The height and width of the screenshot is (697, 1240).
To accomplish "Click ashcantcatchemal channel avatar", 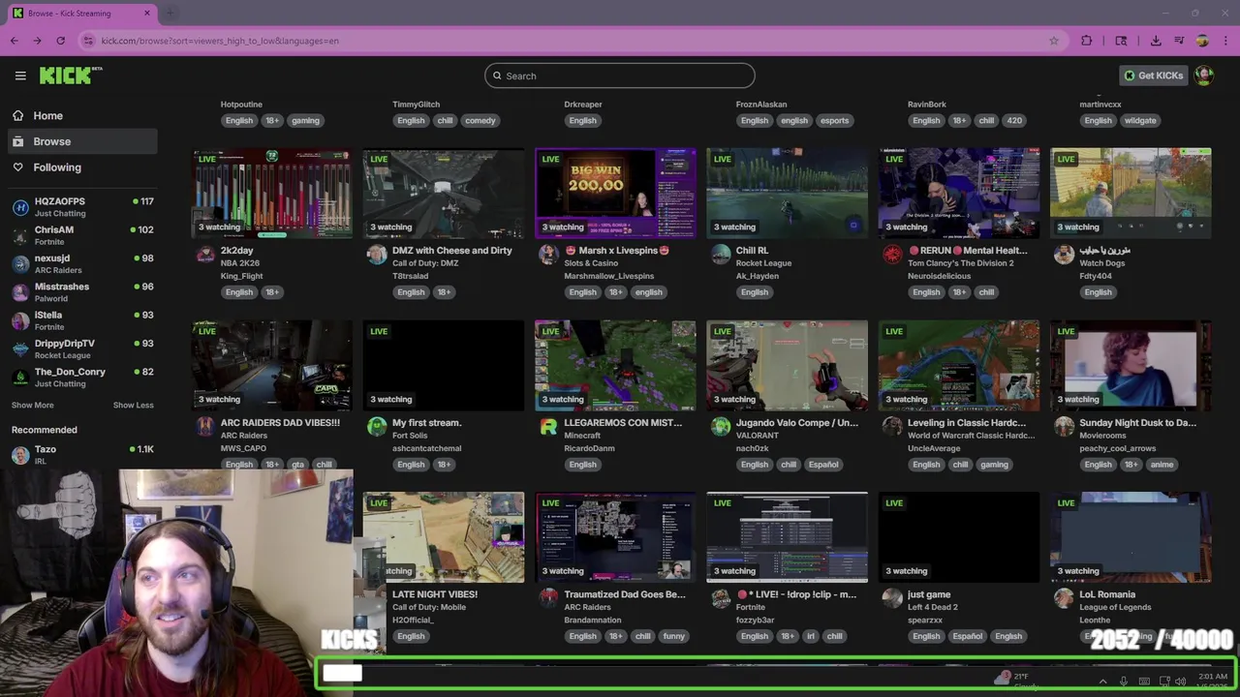I will click(377, 427).
